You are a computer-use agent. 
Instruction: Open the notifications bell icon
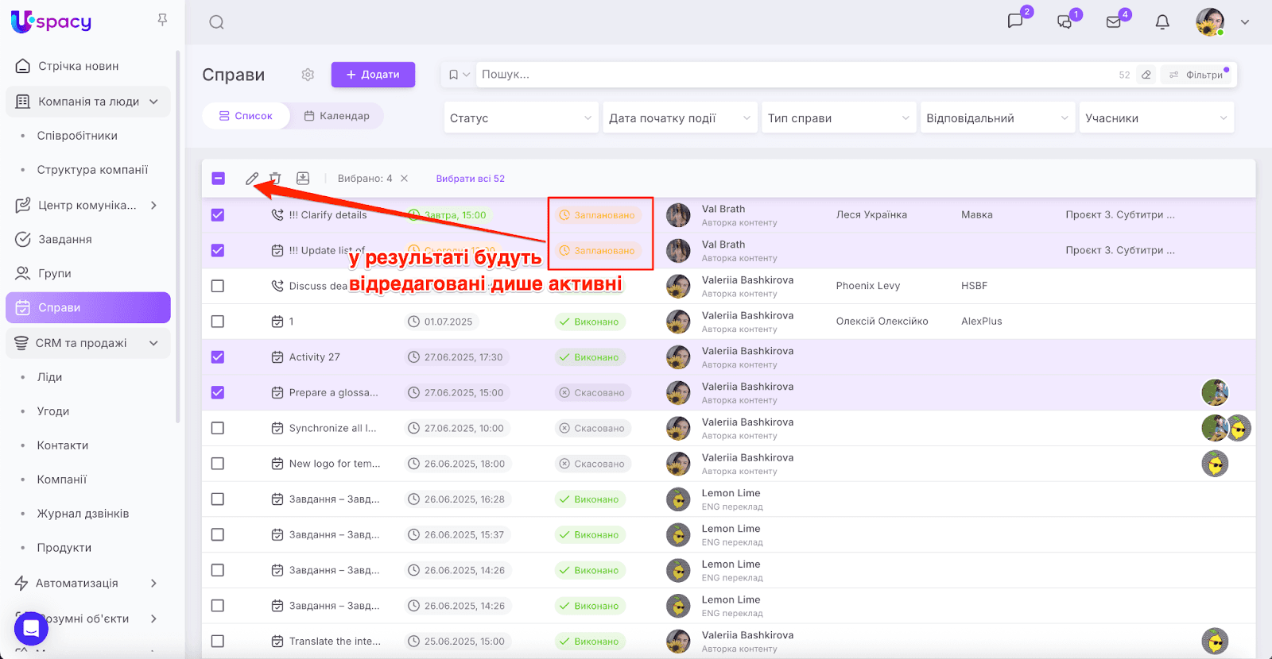(x=1162, y=22)
